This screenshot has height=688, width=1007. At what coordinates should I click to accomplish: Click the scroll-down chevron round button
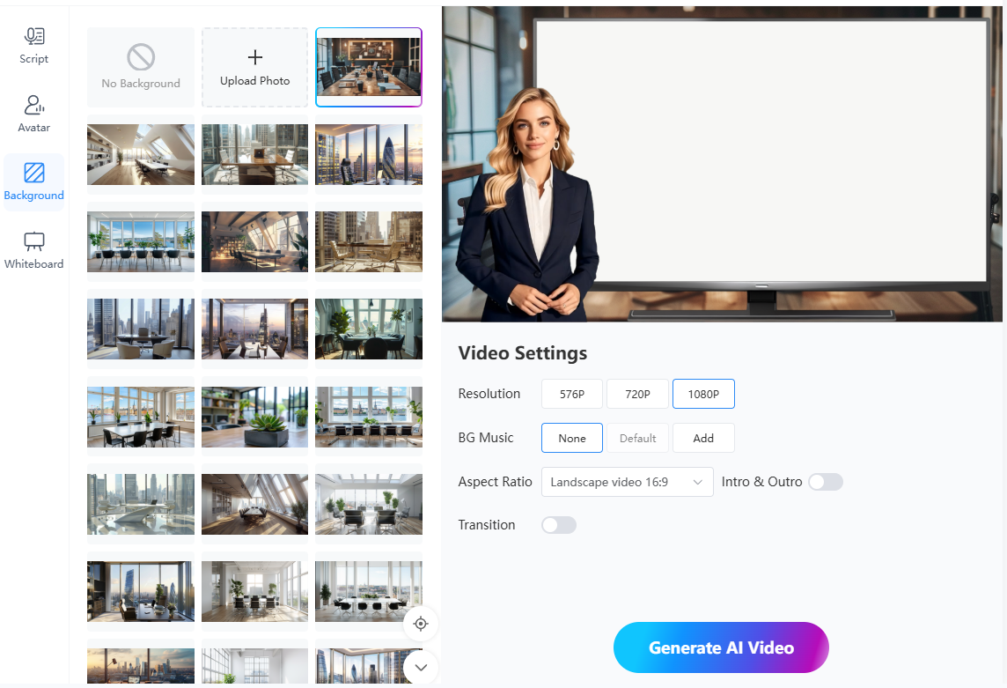point(421,667)
